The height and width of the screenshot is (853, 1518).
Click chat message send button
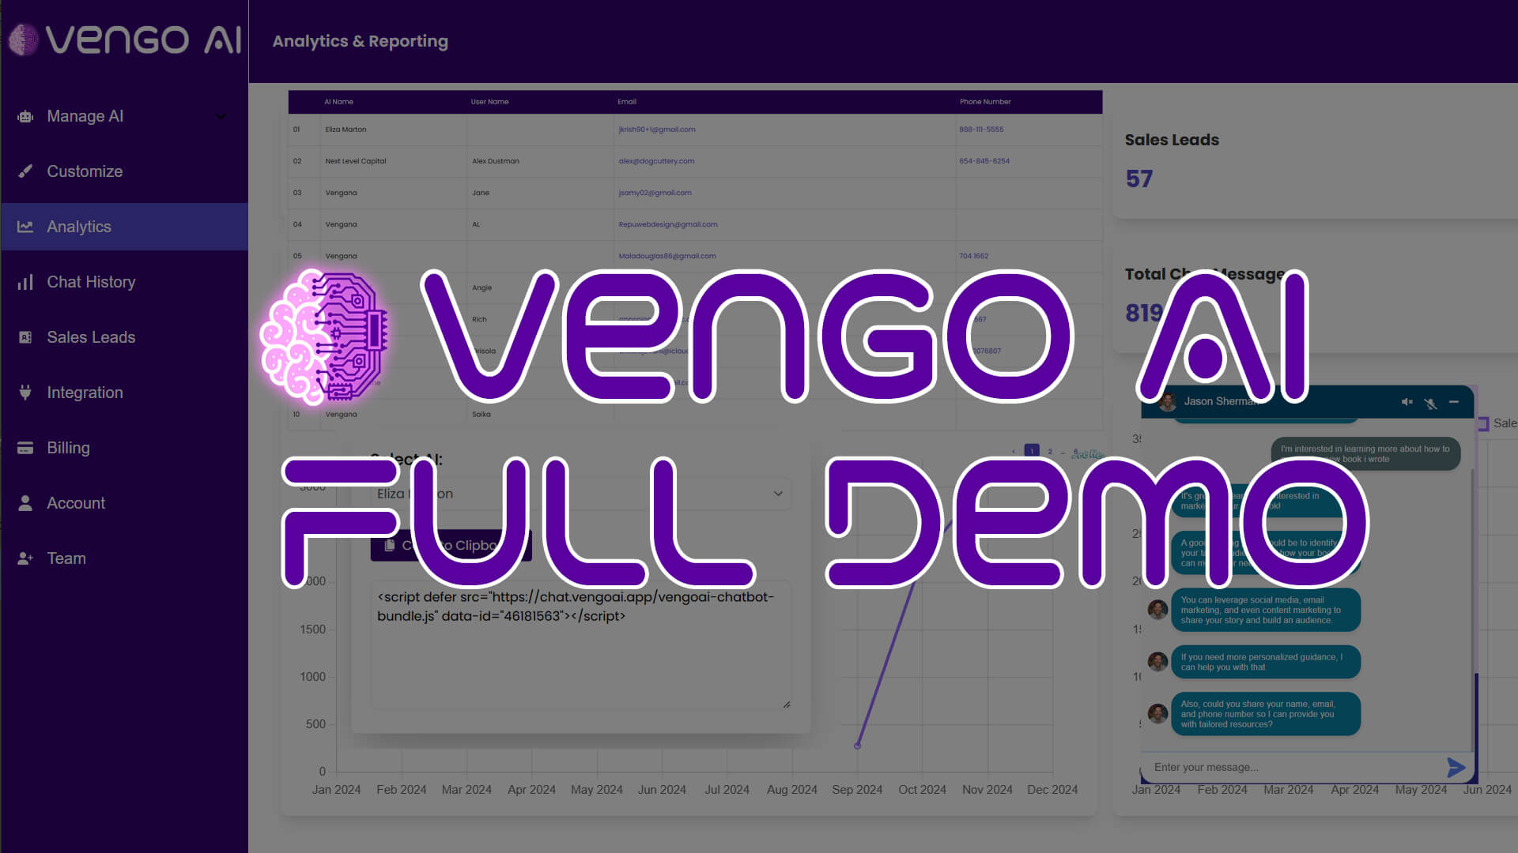point(1455,768)
